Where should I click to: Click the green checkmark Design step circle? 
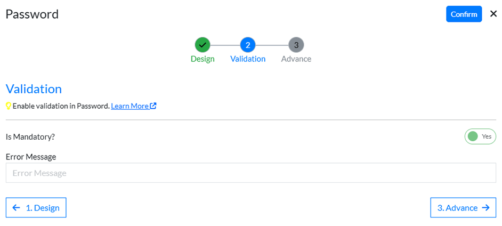[203, 45]
